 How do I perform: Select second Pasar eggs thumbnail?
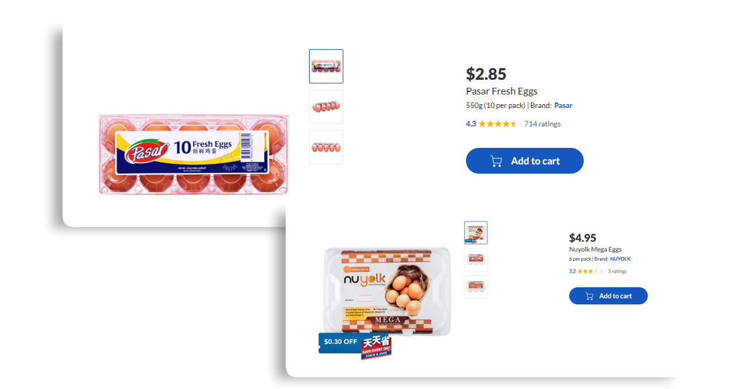[x=326, y=107]
